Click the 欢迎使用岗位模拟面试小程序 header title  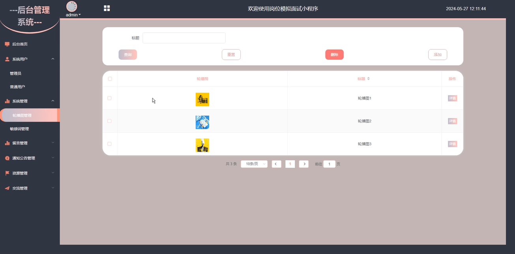tap(283, 9)
